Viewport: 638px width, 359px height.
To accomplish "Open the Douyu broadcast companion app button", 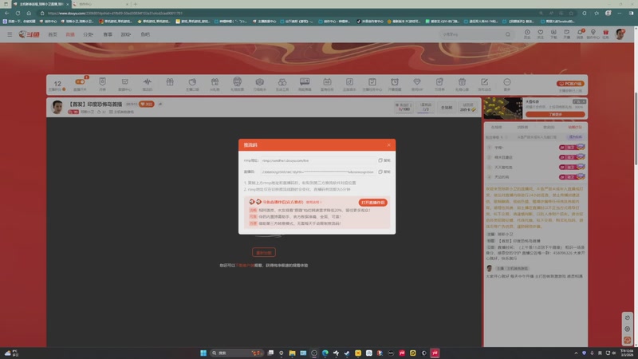I will 372,203.
